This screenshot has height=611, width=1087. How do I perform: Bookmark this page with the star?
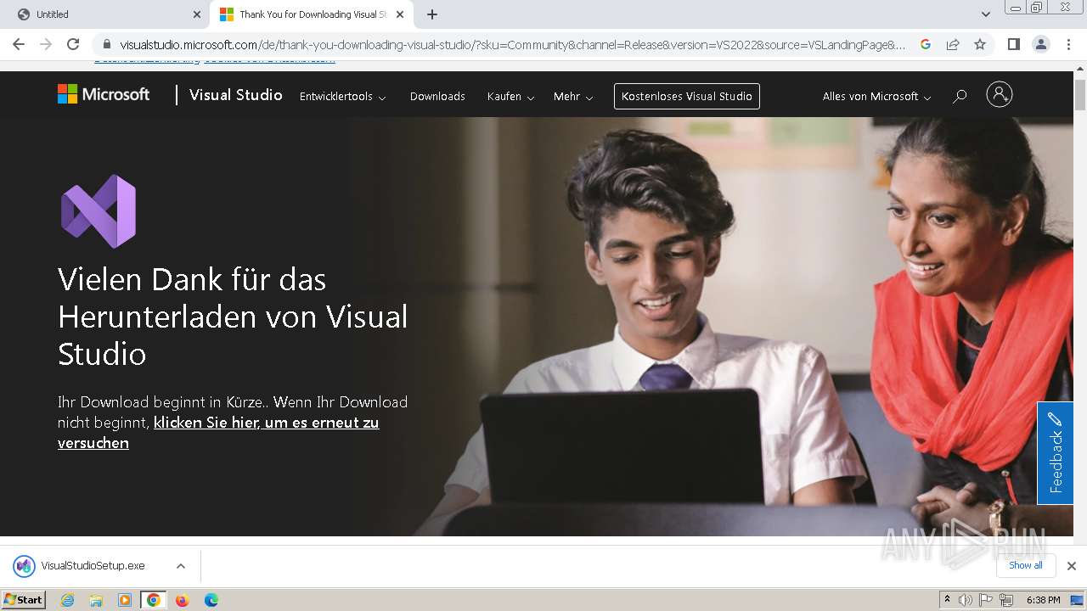pyautogui.click(x=980, y=44)
